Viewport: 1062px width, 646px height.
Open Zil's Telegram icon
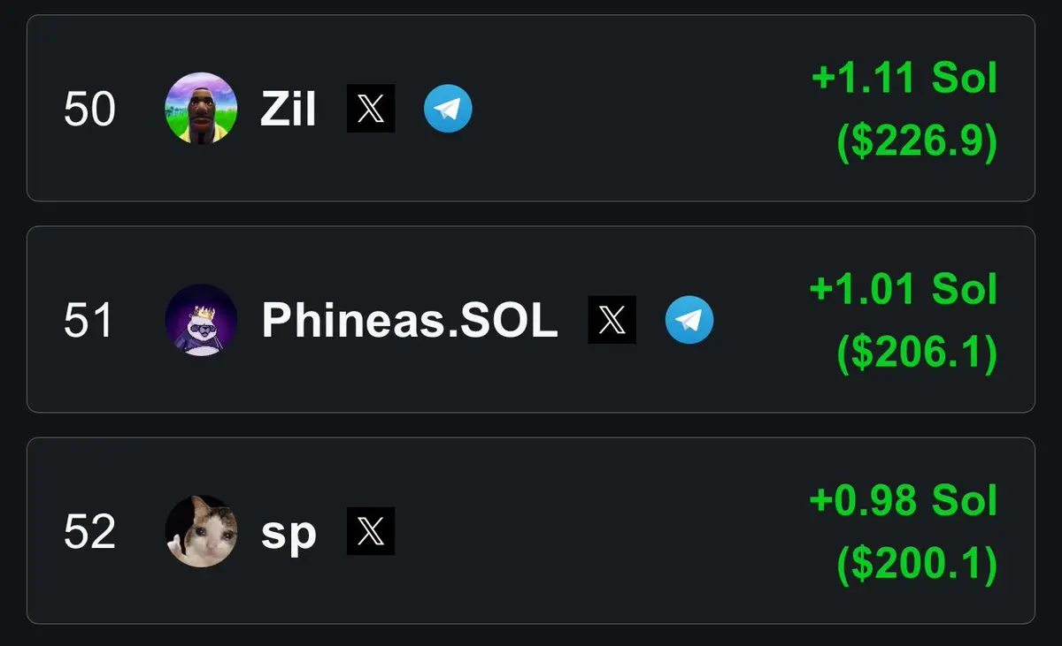pos(448,109)
